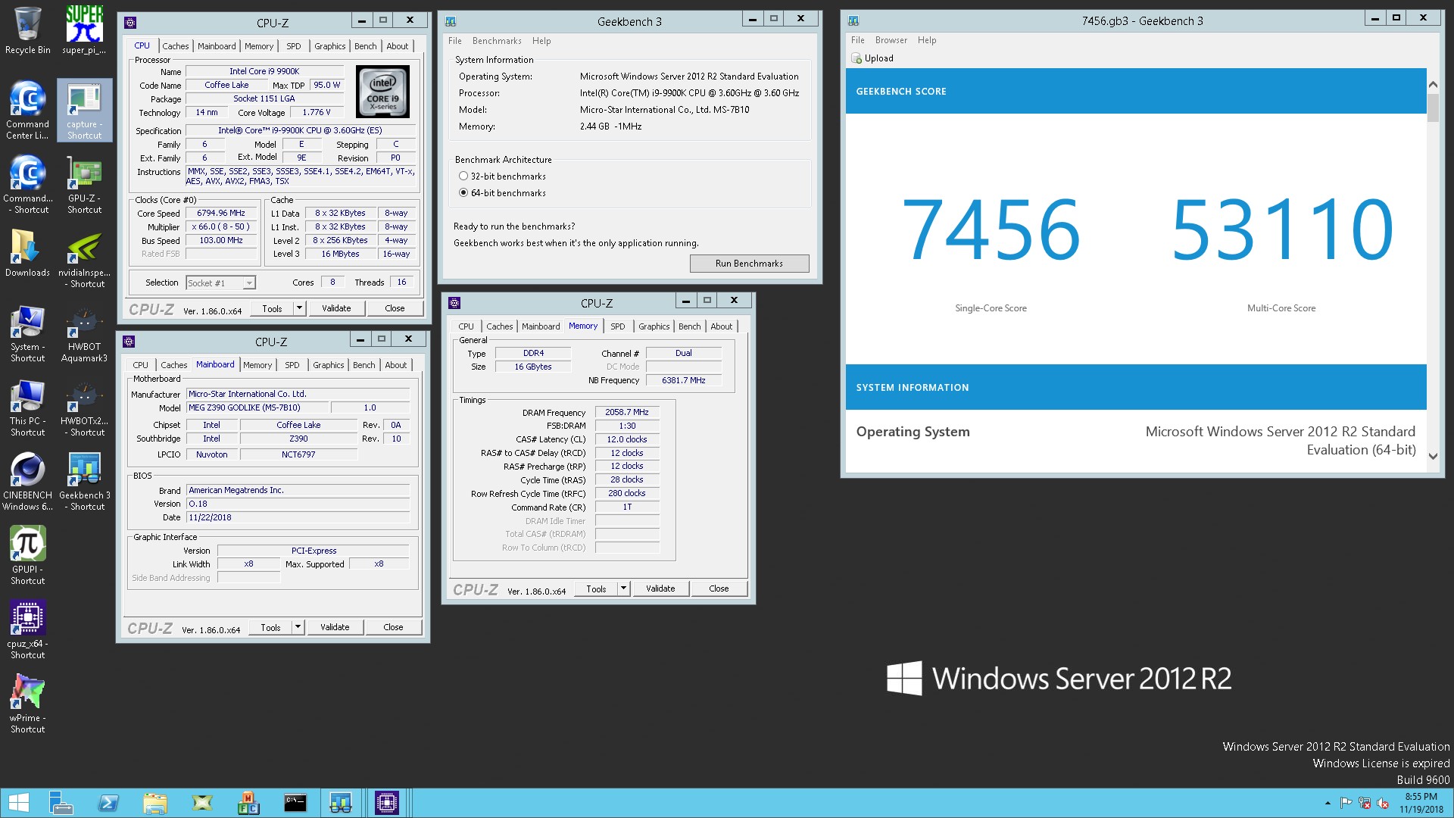This screenshot has height=818, width=1454.
Task: Open the super_pi desktop shortcut
Action: click(x=84, y=31)
